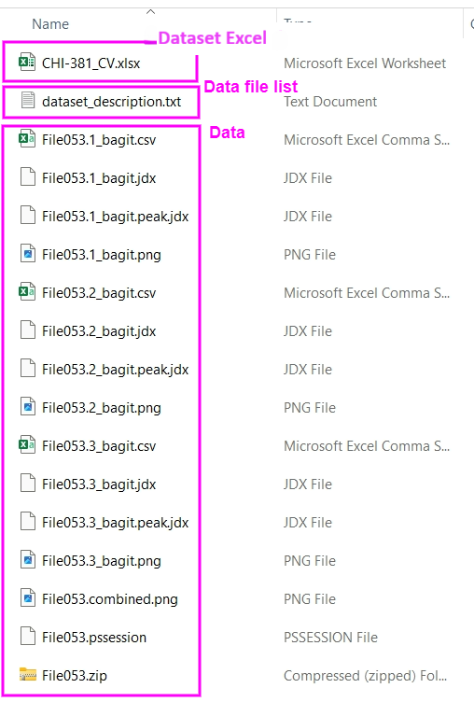
Task: Click the image icon of File053.combined.png
Action: tap(28, 598)
